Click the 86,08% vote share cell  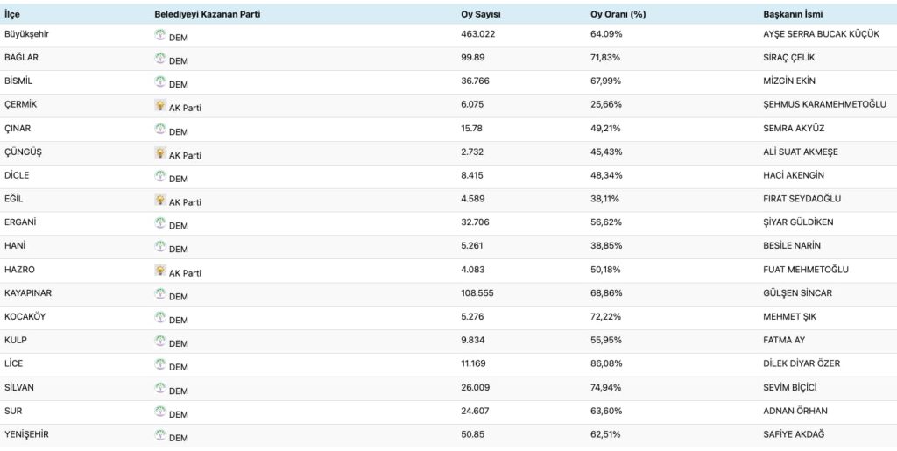[x=605, y=364]
